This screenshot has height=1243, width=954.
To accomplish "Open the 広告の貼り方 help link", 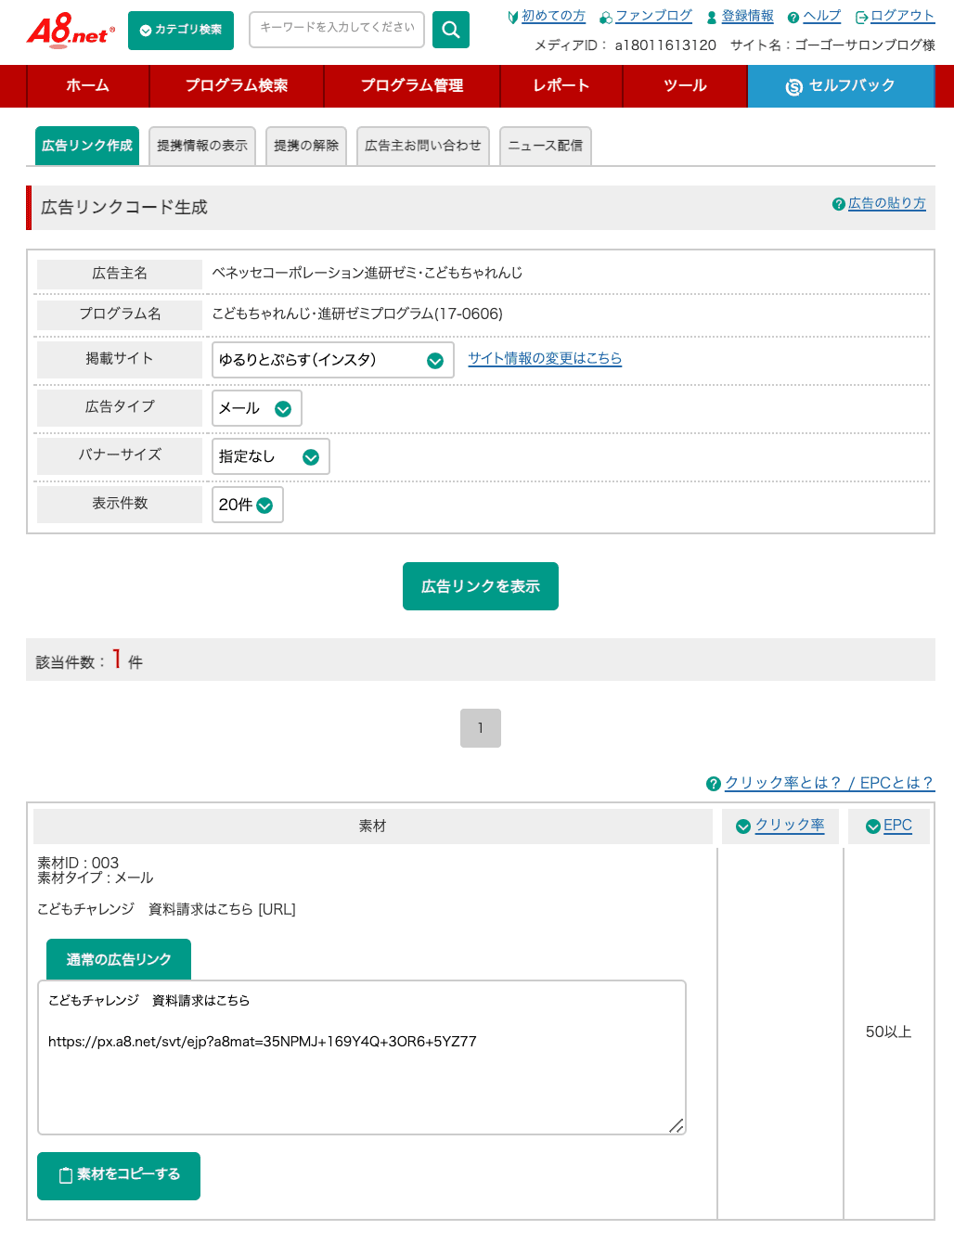I will click(x=886, y=203).
